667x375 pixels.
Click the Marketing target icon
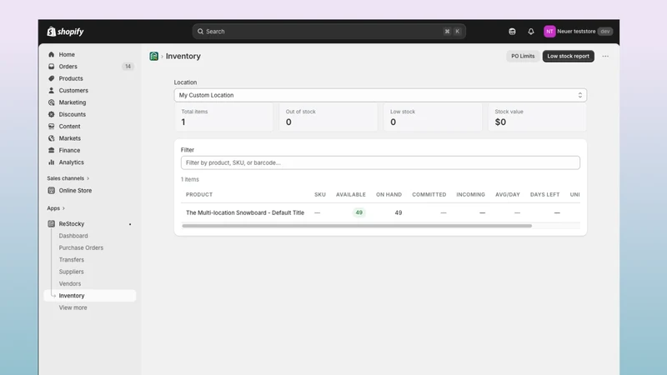tap(52, 102)
